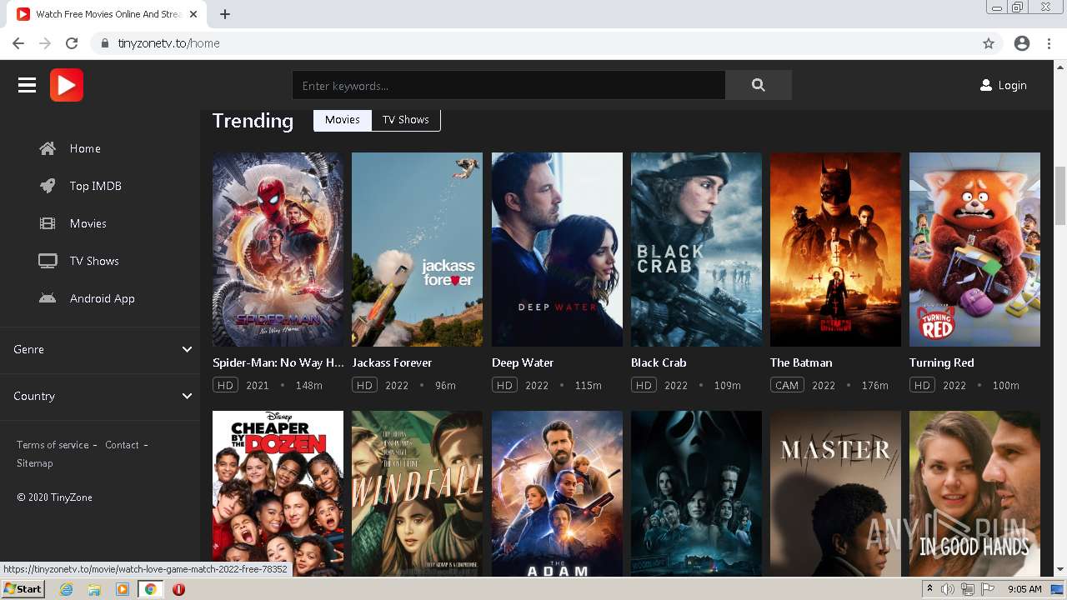Image resolution: width=1067 pixels, height=600 pixels.
Task: Open Movies in sidebar
Action: pyautogui.click(x=88, y=223)
